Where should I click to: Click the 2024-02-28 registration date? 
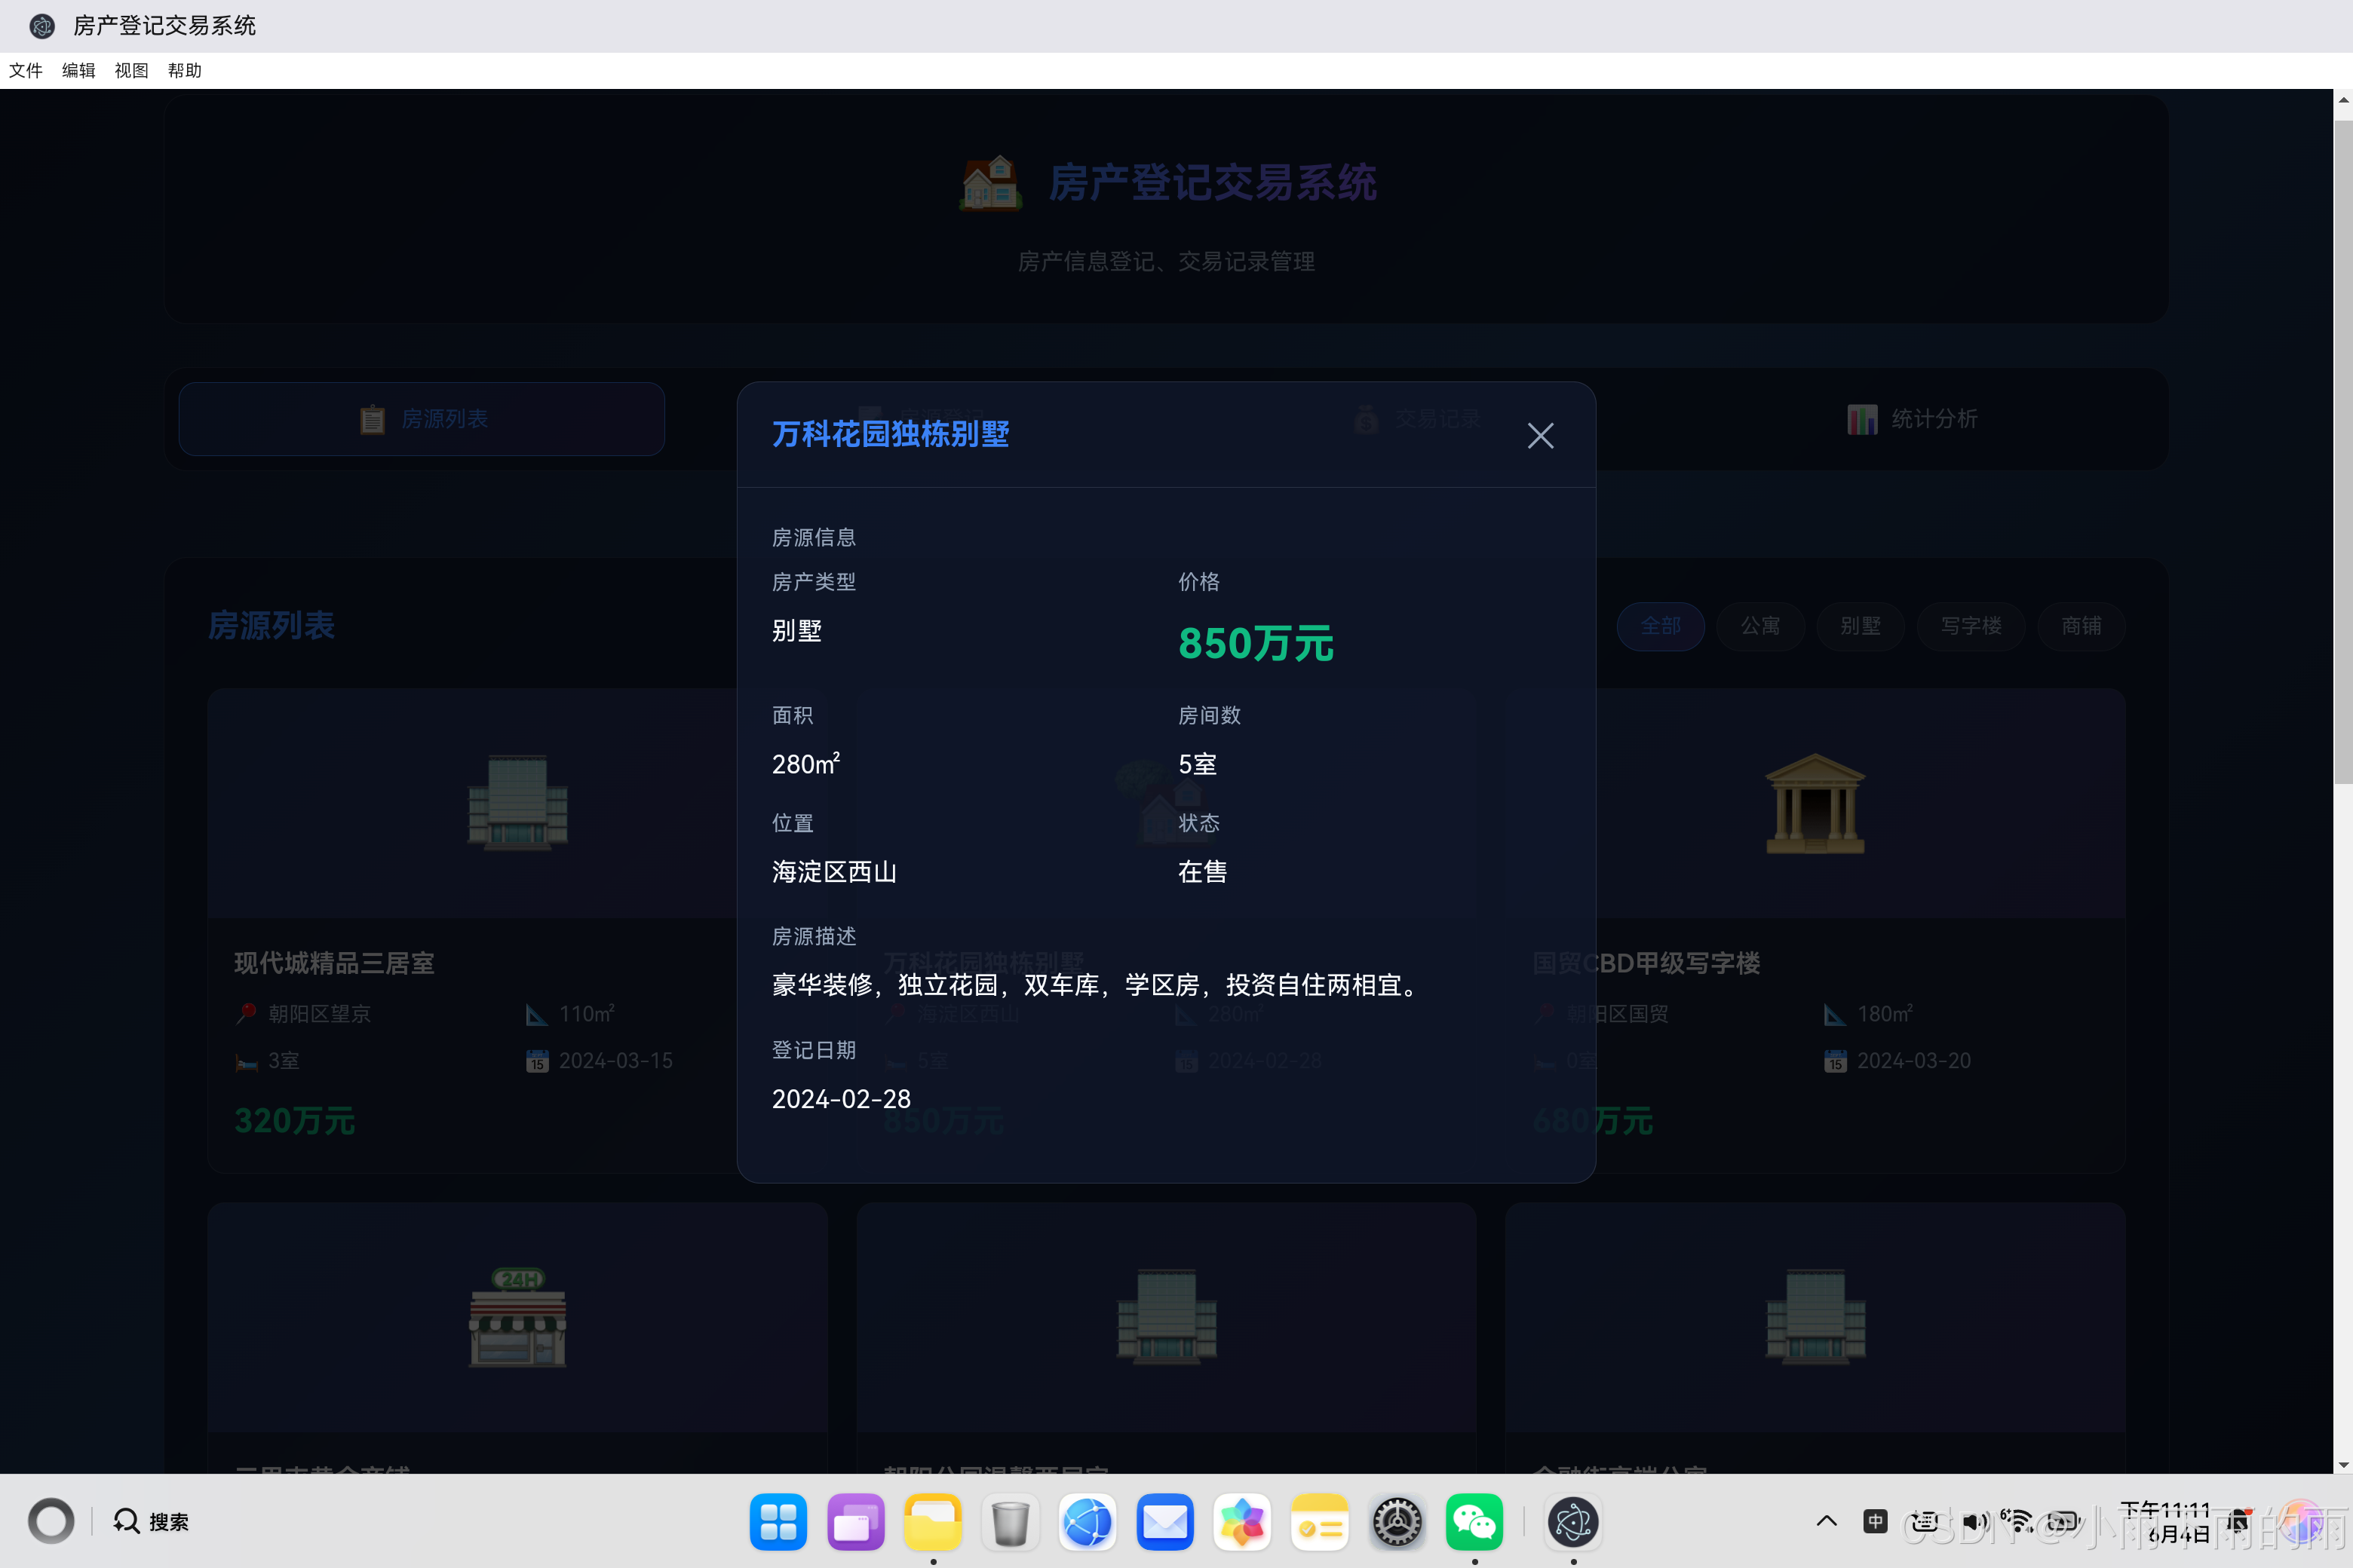(x=842, y=1099)
